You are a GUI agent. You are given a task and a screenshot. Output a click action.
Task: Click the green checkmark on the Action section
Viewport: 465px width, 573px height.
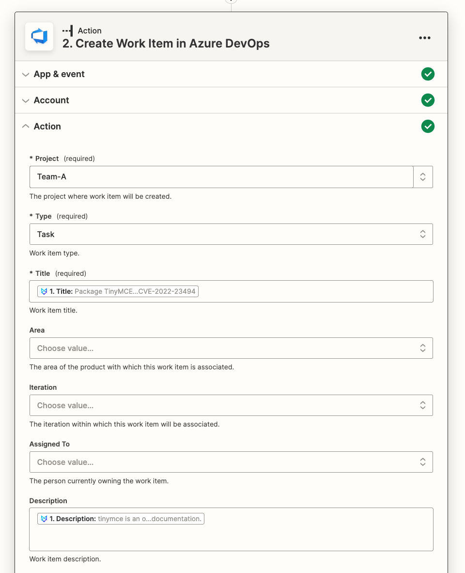[x=428, y=127]
